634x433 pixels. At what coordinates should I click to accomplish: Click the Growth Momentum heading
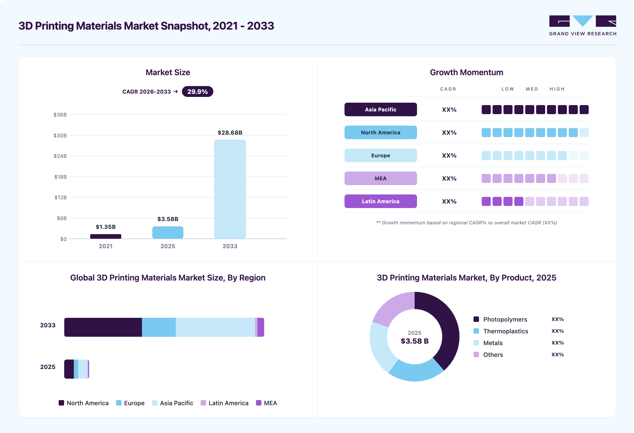pyautogui.click(x=467, y=72)
